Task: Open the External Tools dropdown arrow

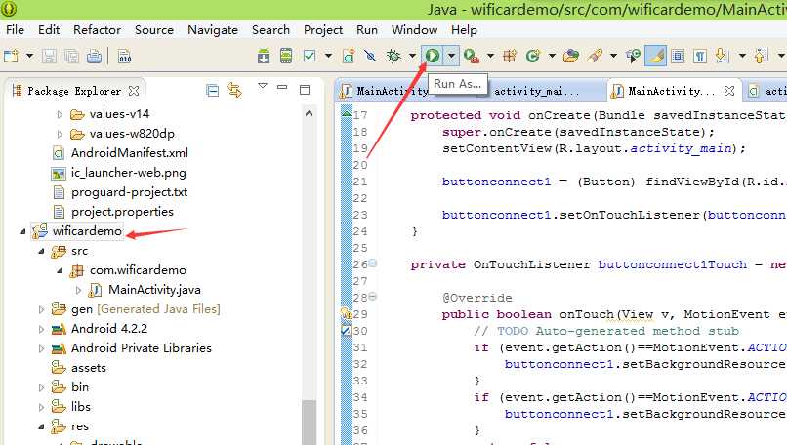Action: 490,56
